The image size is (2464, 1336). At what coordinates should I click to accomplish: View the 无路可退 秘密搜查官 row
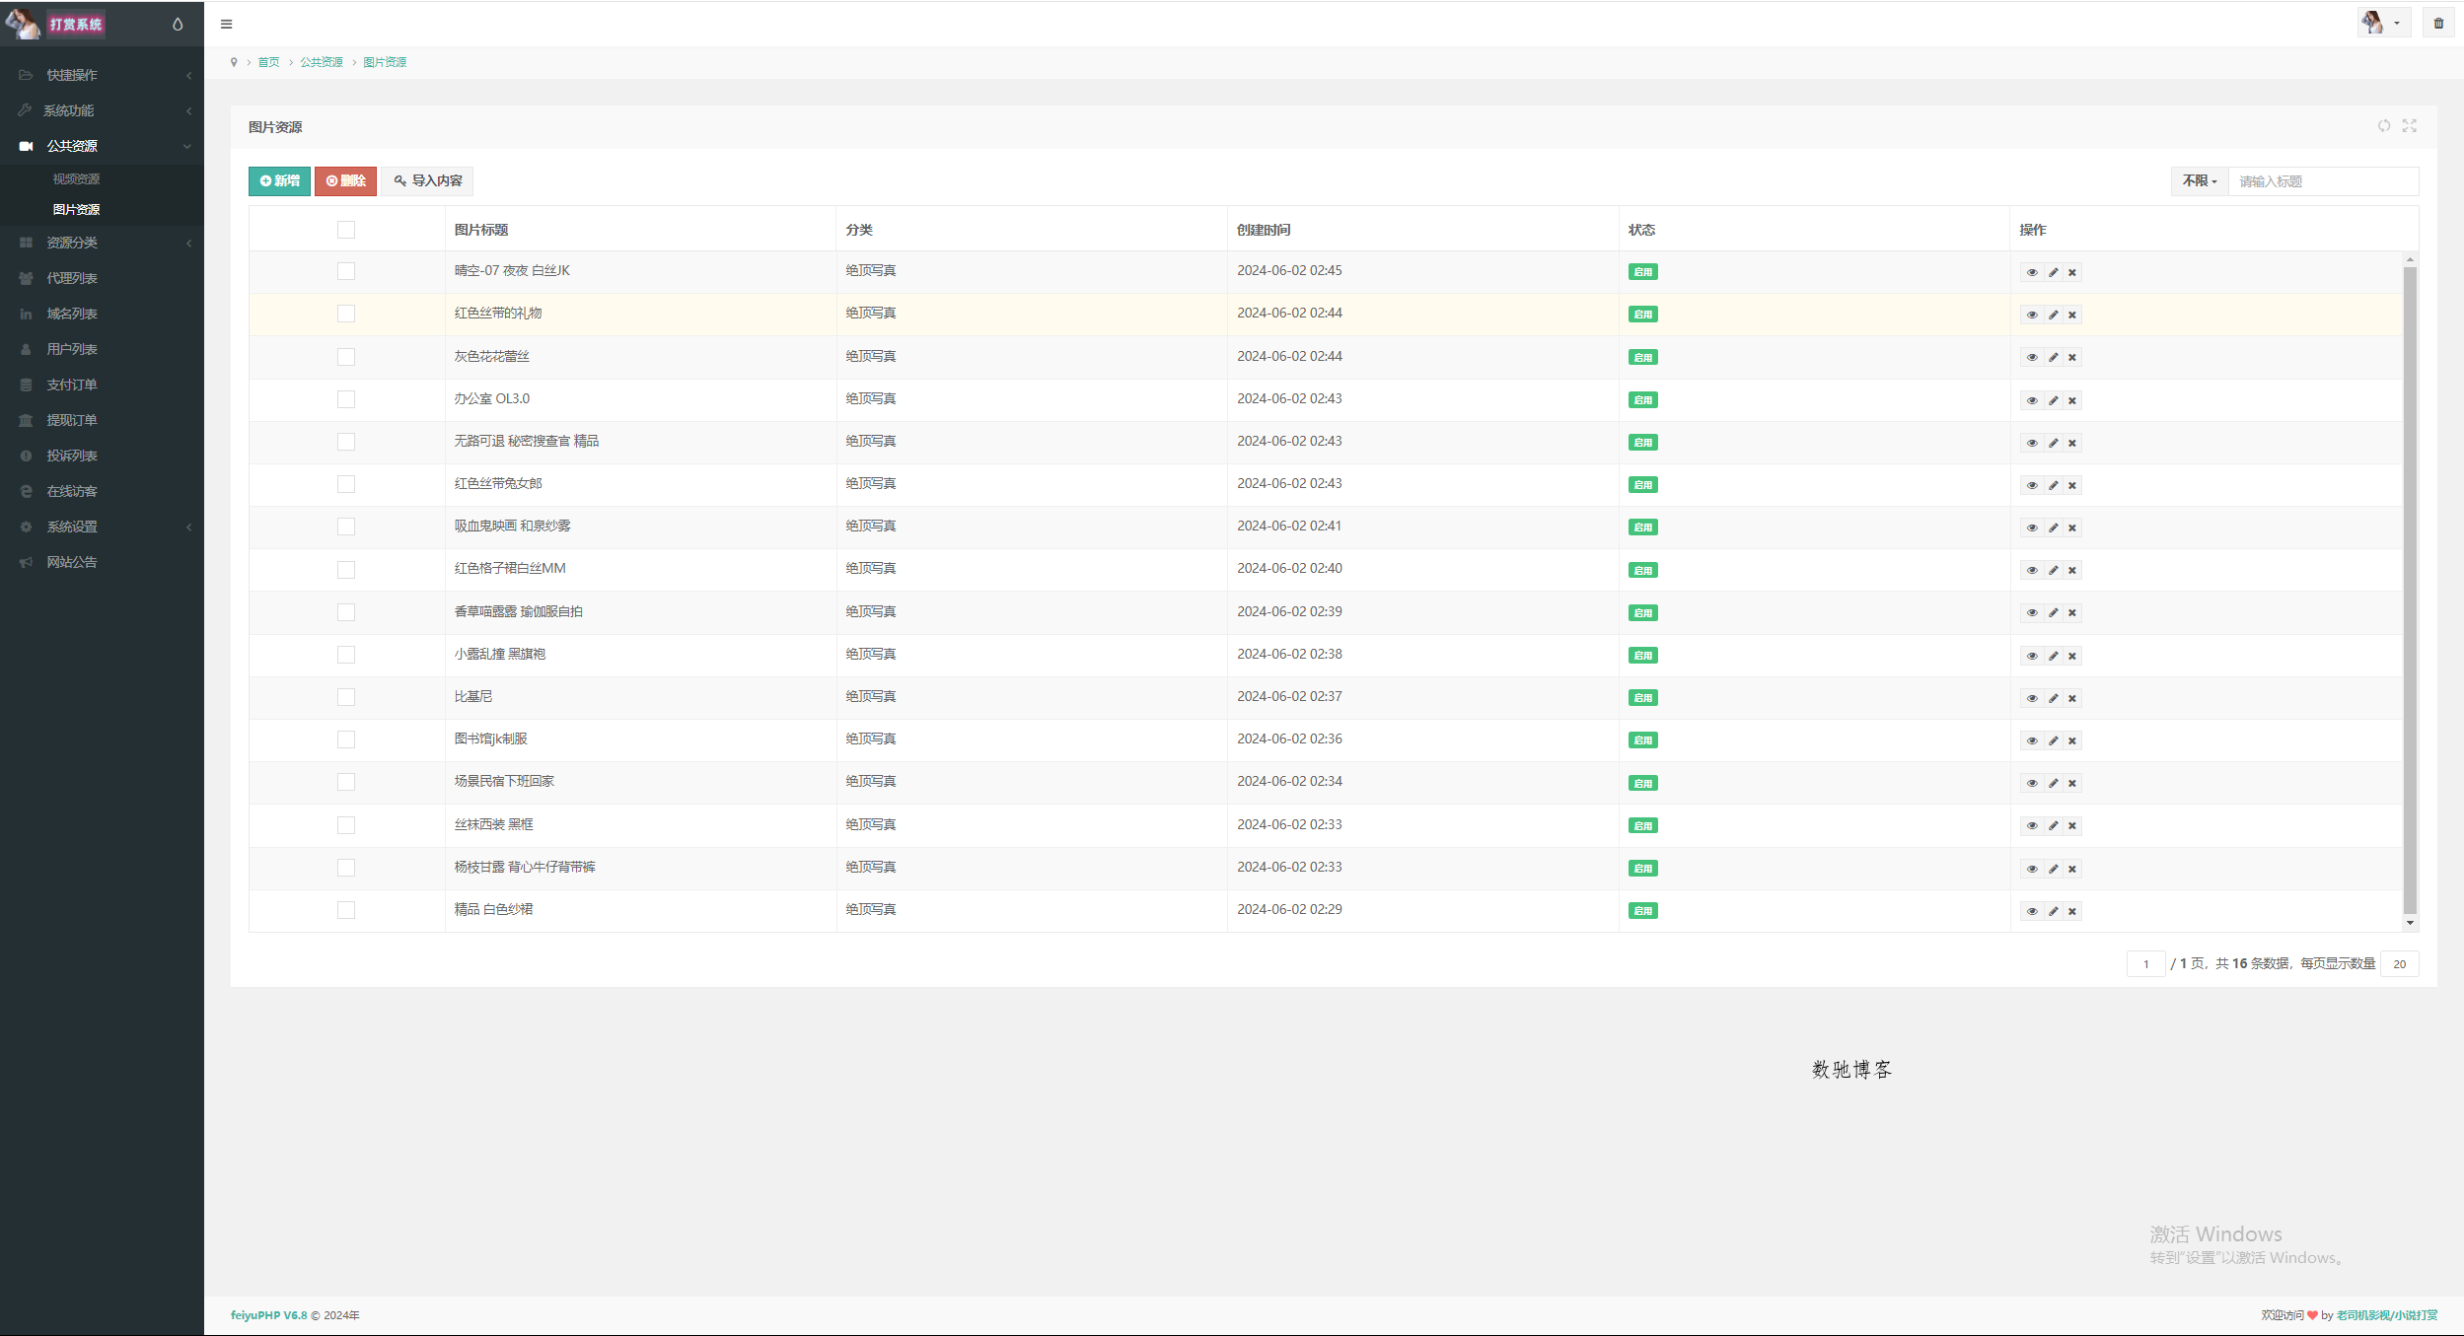coord(2031,443)
